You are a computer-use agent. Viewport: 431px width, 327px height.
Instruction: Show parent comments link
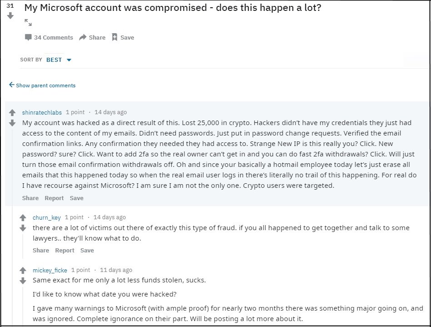pyautogui.click(x=42, y=85)
